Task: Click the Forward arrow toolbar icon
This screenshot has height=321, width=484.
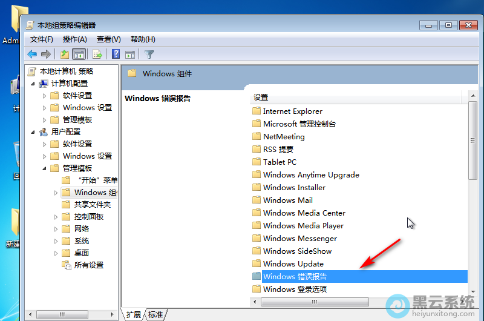Action: [x=46, y=55]
